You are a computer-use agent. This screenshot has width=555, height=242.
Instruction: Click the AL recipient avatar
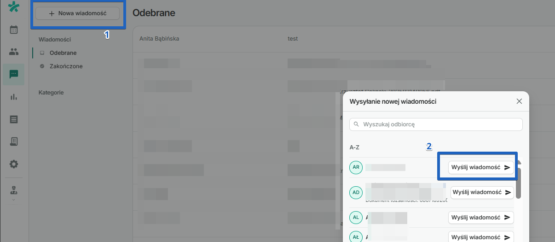pyautogui.click(x=356, y=218)
